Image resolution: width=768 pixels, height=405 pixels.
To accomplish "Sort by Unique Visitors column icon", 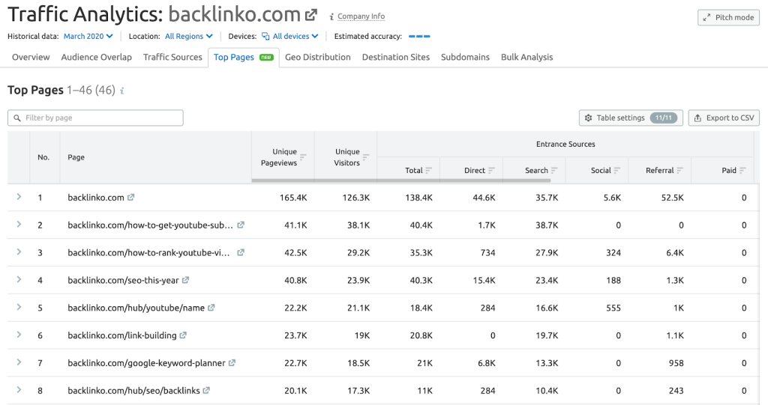I will [x=366, y=157].
